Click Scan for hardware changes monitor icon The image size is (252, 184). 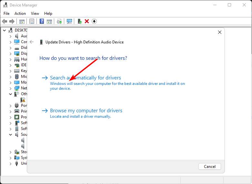tap(69, 21)
